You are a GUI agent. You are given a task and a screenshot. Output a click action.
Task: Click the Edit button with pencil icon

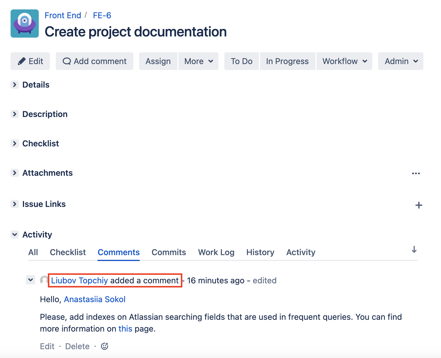(30, 61)
